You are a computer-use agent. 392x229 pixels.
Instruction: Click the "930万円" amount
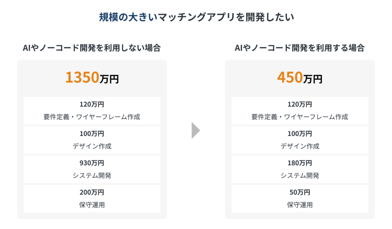(92, 163)
